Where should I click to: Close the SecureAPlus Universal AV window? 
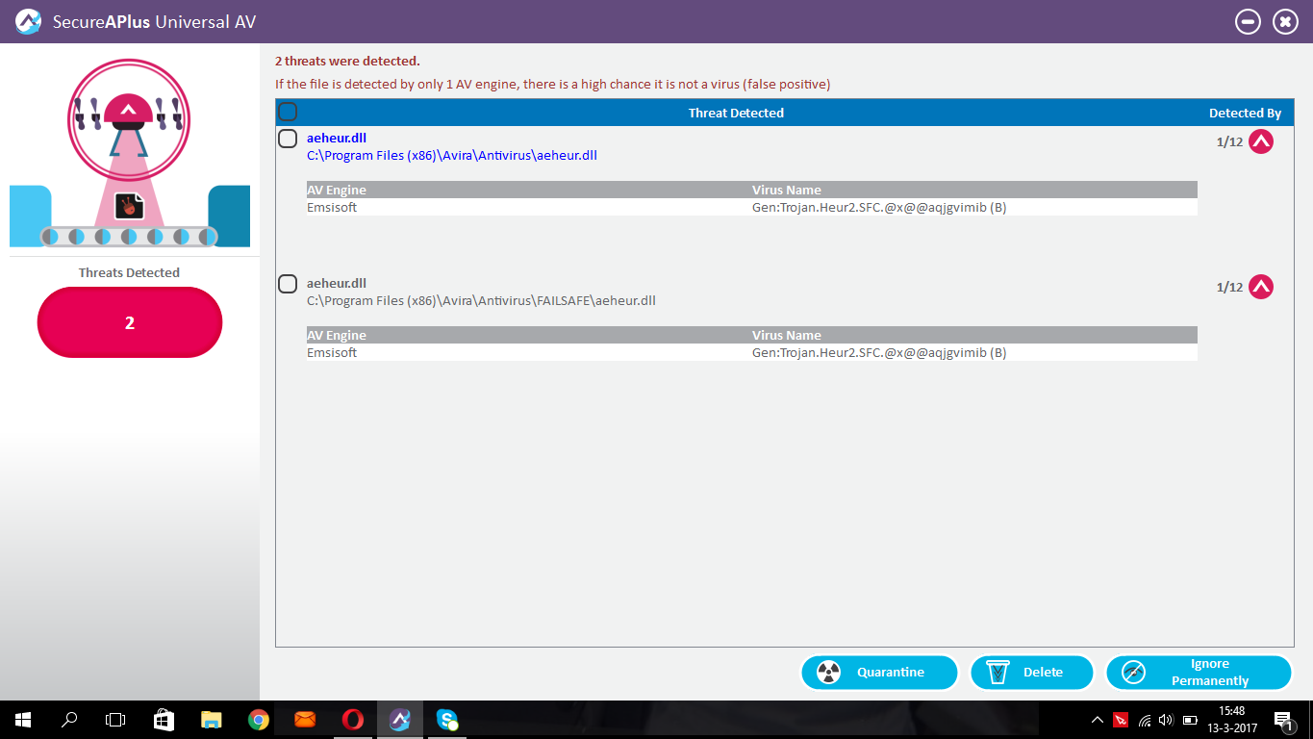click(1285, 21)
